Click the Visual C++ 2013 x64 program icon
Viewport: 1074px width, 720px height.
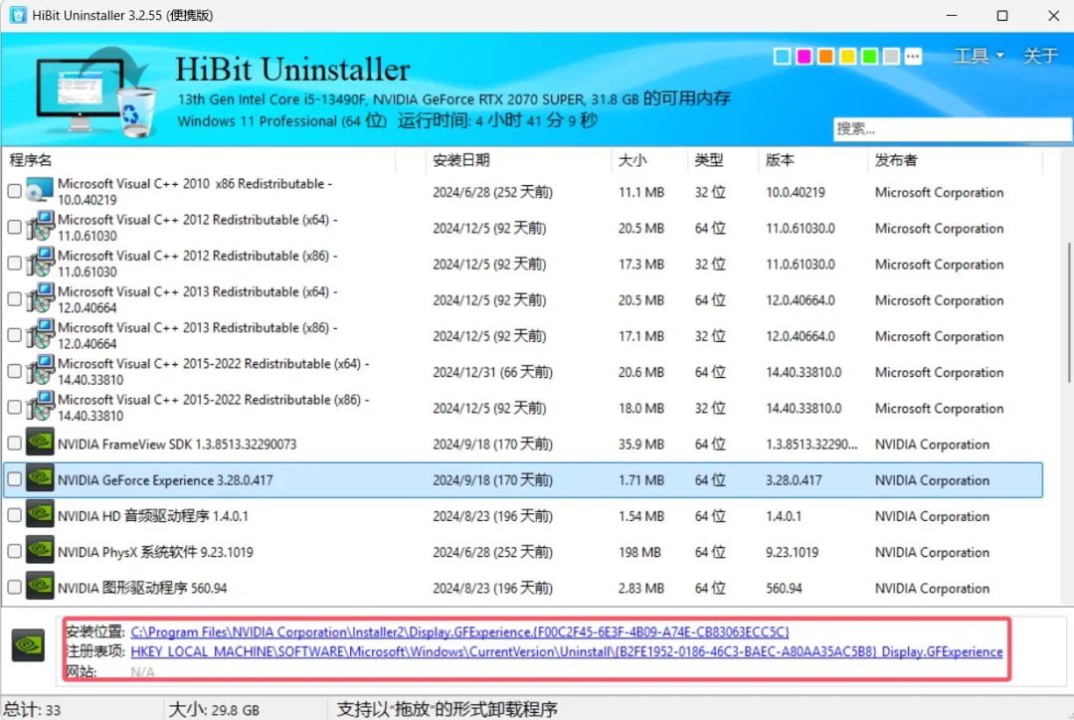click(40, 298)
